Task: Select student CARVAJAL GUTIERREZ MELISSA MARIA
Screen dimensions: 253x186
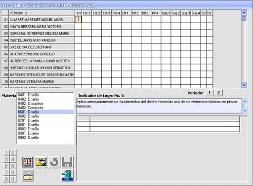Action: [x=42, y=34]
